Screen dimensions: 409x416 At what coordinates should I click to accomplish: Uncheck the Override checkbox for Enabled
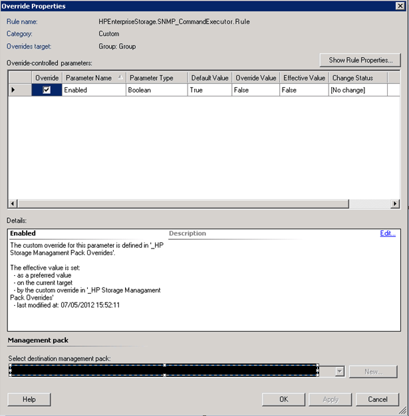47,90
